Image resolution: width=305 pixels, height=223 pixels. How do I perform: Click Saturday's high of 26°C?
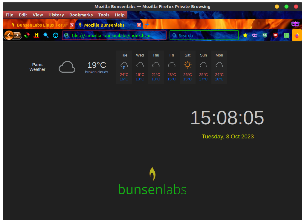[x=187, y=75]
